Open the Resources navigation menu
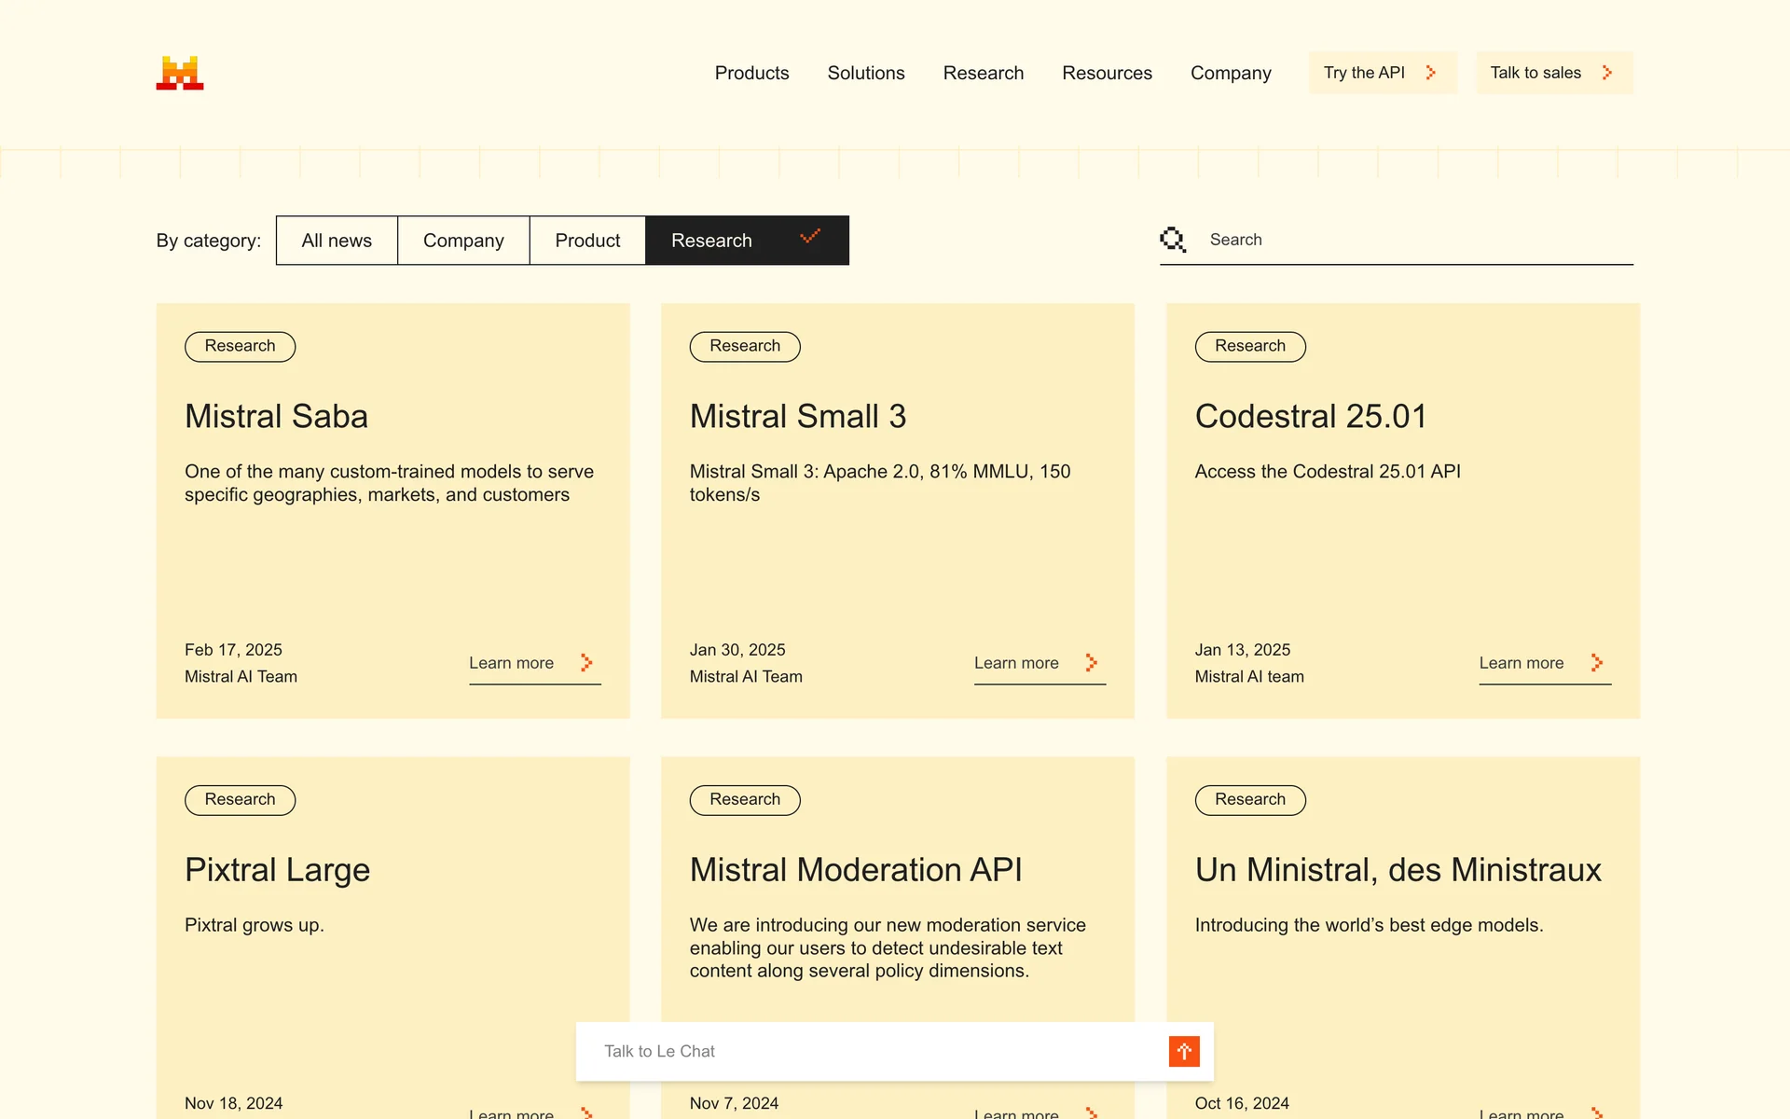This screenshot has height=1119, width=1790. click(1107, 73)
